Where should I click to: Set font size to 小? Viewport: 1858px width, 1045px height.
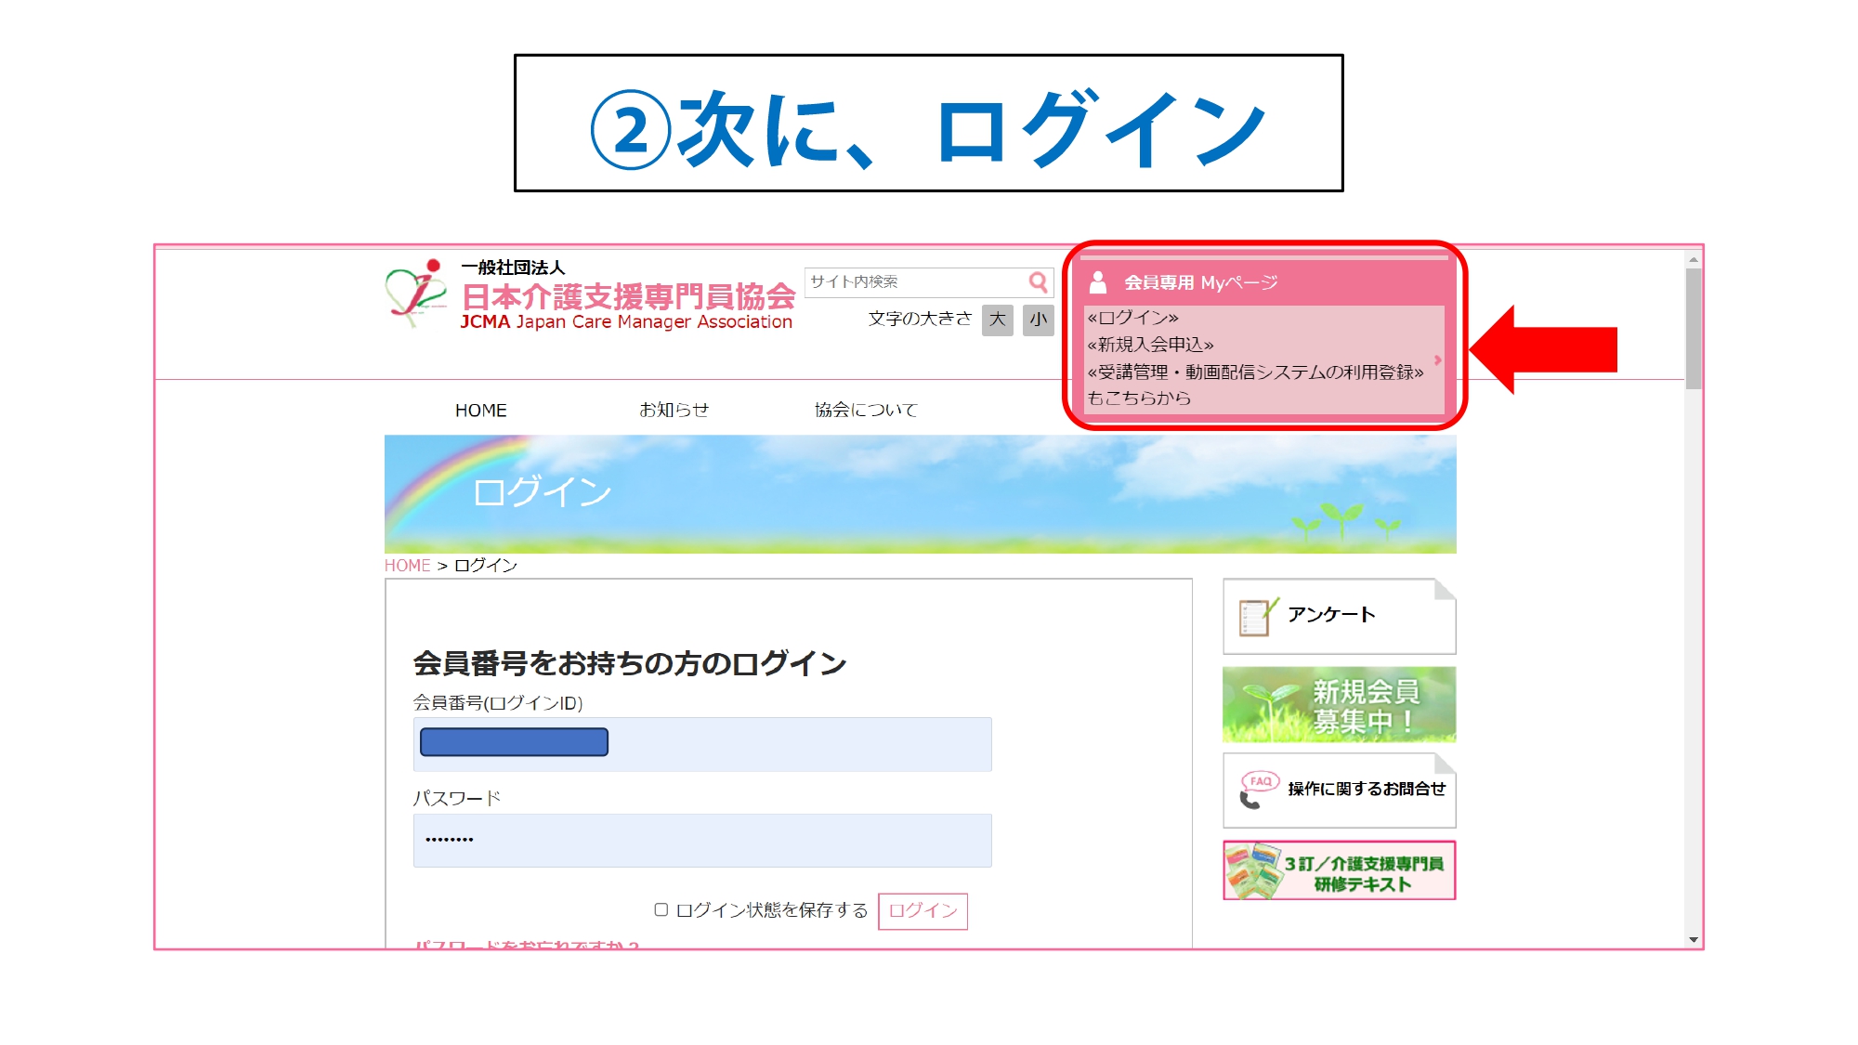pyautogui.click(x=1038, y=320)
